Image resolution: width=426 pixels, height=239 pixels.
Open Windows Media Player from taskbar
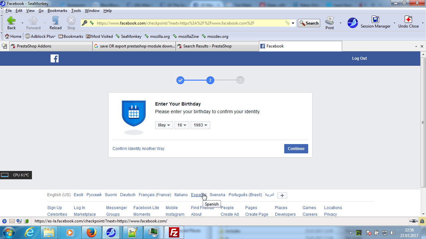point(71,232)
